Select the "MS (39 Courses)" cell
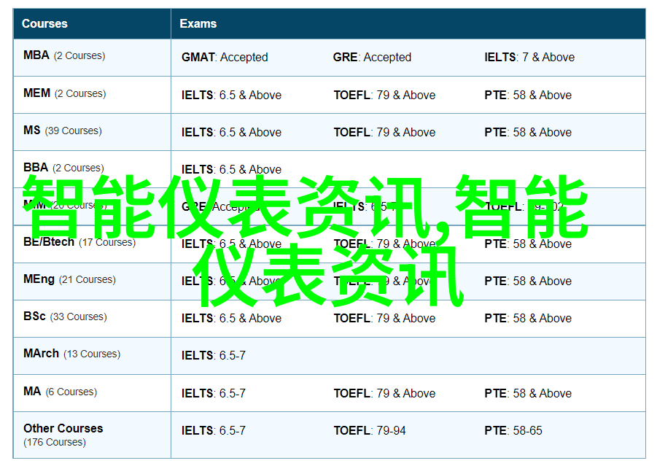 92,132
